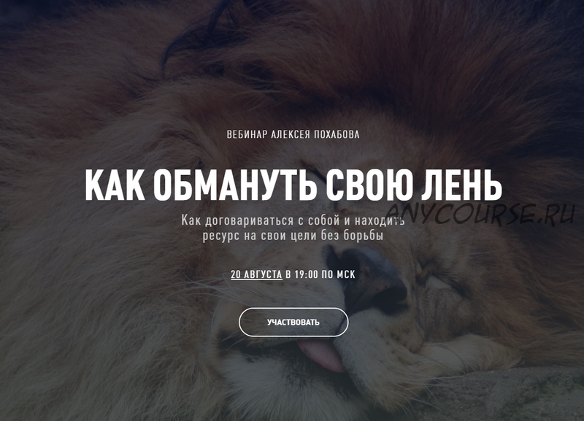This screenshot has width=584, height=421.
Task: Click the УЧАСТВОВАТЬ button
Action: 293,322
